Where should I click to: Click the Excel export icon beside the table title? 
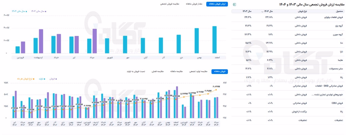[x=234, y=5]
